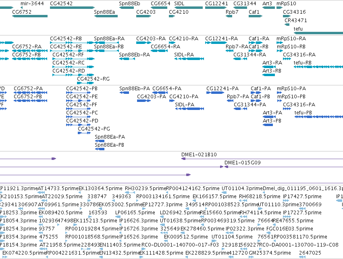Select the "CG4210" gene label

179,12
